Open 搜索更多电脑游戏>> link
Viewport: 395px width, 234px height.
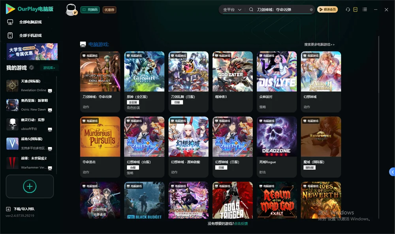pos(319,44)
